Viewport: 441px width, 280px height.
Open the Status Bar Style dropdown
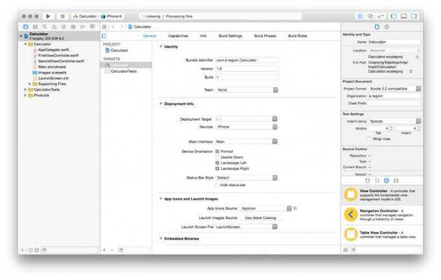[246, 178]
